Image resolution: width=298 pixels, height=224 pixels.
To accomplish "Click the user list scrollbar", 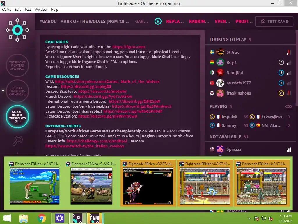I will (297, 68).
